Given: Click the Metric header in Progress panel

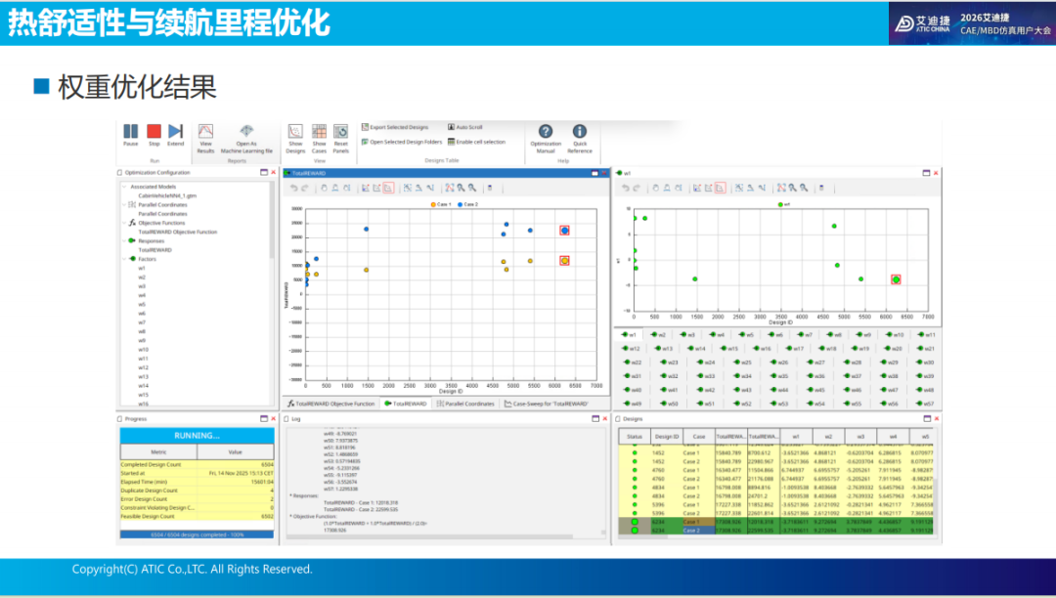Looking at the screenshot, I should pyautogui.click(x=158, y=452).
